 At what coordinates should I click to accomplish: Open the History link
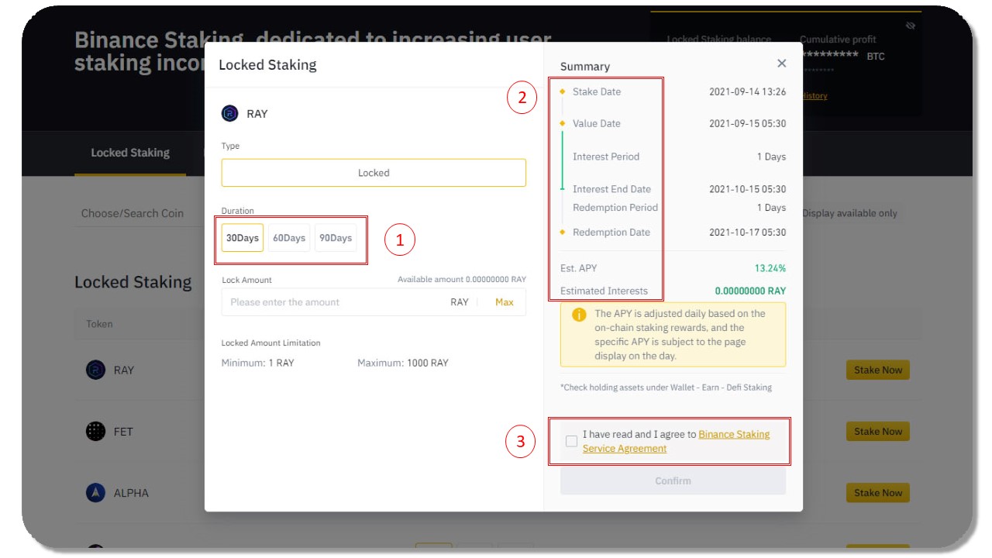click(814, 95)
